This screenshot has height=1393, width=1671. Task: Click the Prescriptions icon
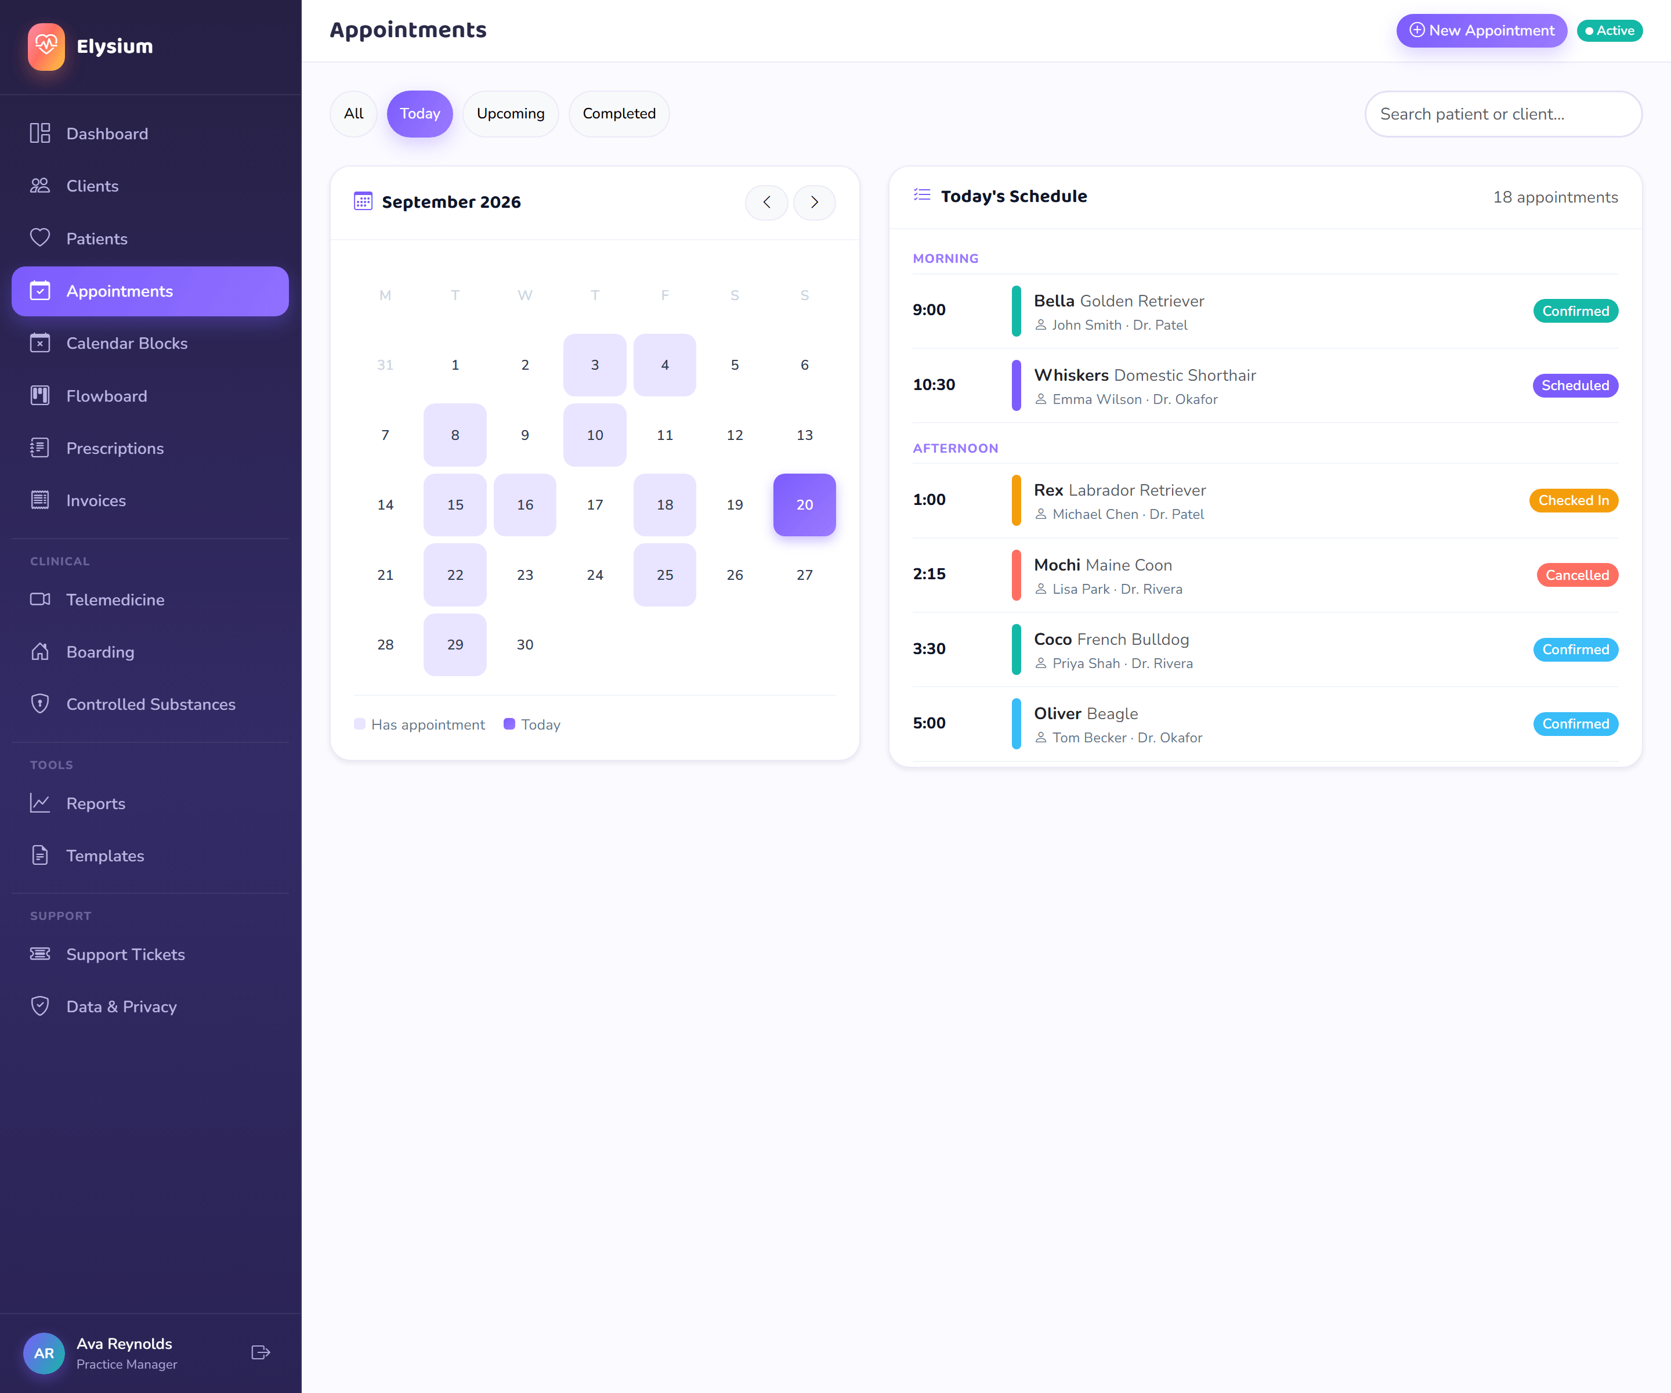click(40, 448)
